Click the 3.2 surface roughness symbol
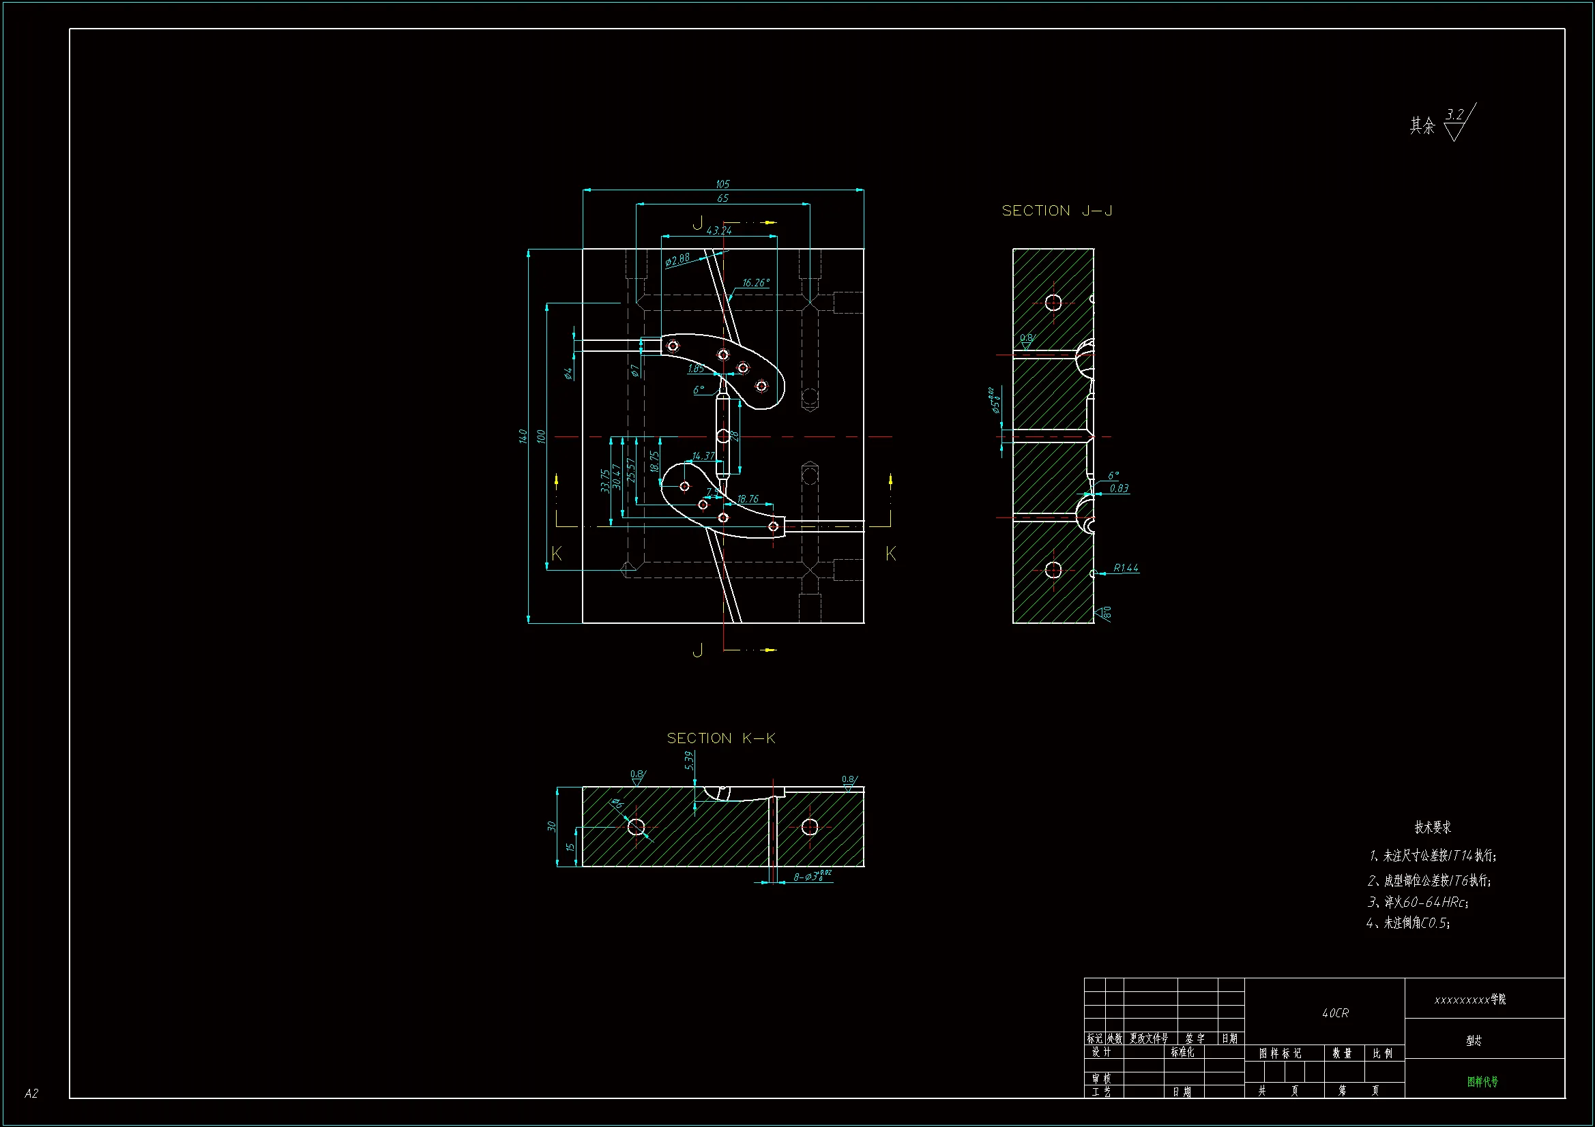Image resolution: width=1595 pixels, height=1127 pixels. 1454,115
